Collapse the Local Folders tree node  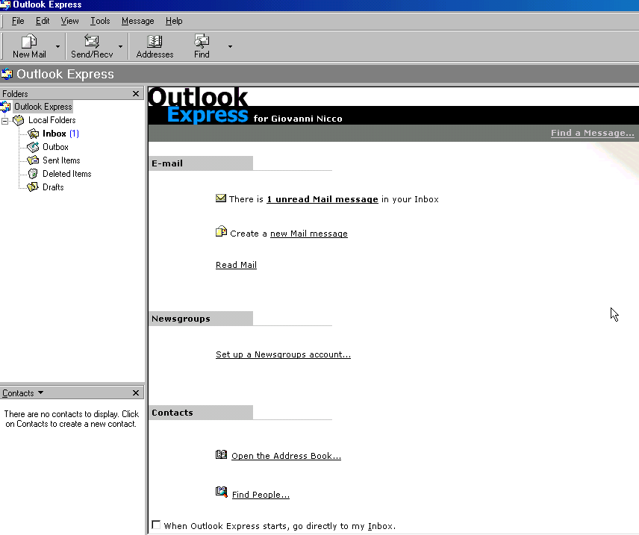4,120
